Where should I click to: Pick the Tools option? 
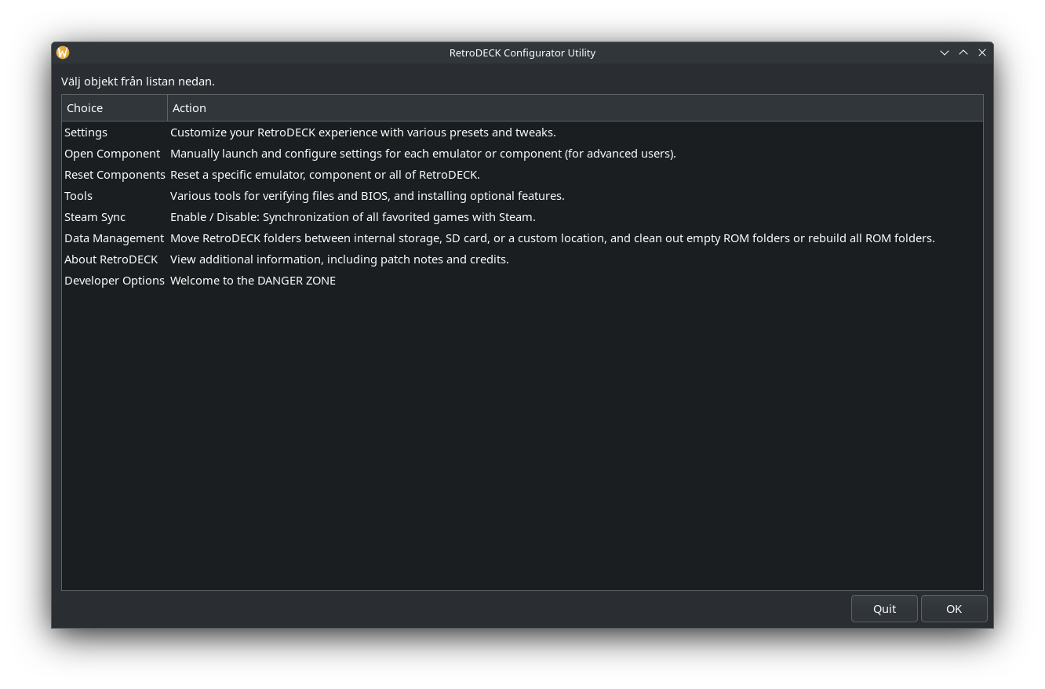[x=78, y=196]
